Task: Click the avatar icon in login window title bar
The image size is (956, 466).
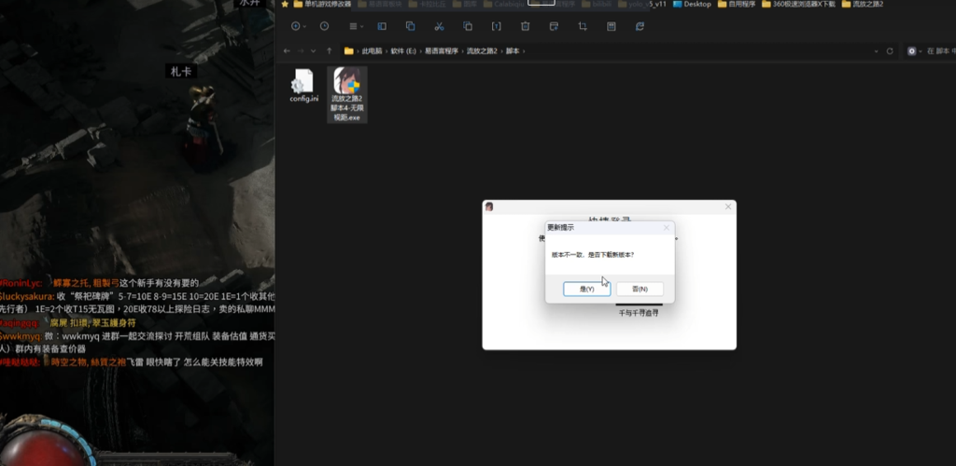Action: point(489,206)
